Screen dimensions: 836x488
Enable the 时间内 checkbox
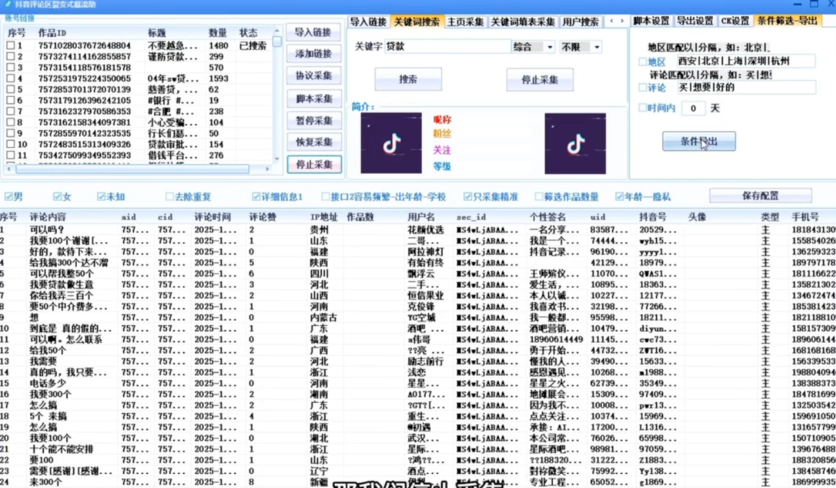coord(642,108)
